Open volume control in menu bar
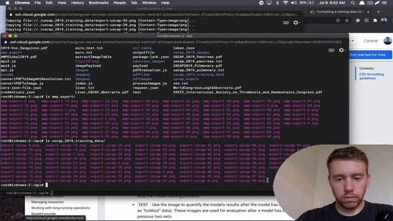Viewport: 393px width, 221px height. [x=294, y=2]
